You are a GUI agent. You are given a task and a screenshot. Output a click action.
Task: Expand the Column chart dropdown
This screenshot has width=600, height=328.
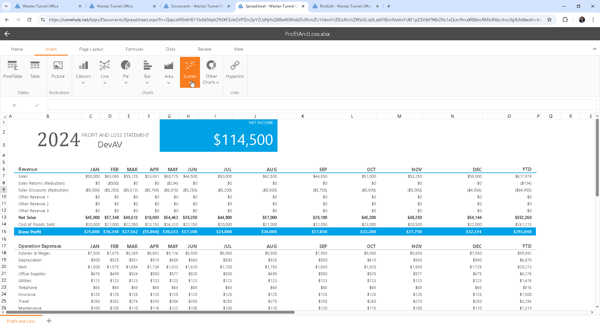pyautogui.click(x=83, y=83)
